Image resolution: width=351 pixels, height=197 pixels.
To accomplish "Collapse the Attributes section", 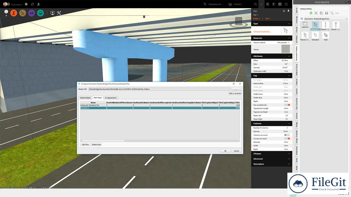I will [289, 56].
